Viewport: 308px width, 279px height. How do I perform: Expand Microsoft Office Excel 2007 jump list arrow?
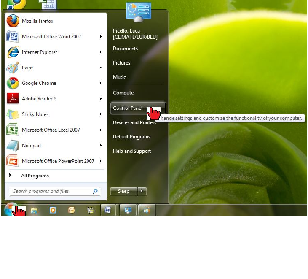click(x=101, y=130)
